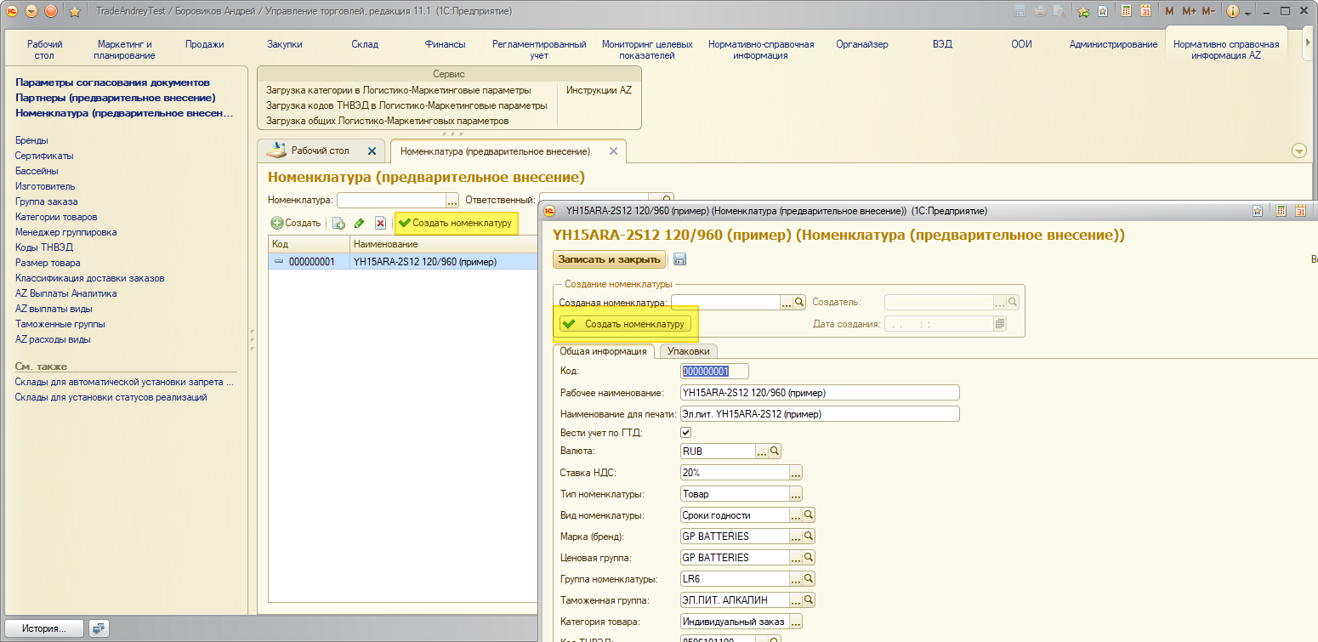The height and width of the screenshot is (642, 1318).
Task: Open the Тип номенклатуры selection button
Action: coord(796,494)
